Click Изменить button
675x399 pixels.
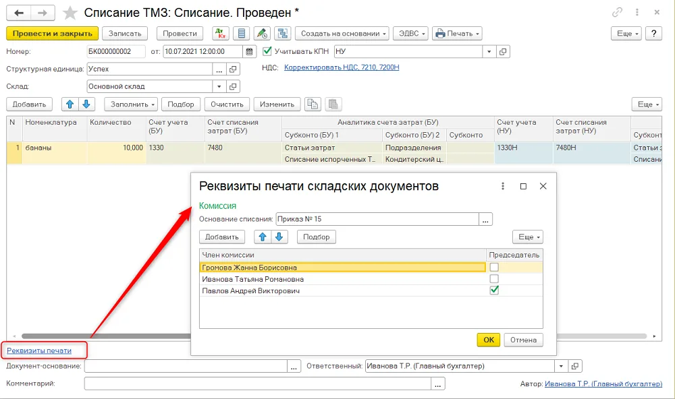click(277, 104)
